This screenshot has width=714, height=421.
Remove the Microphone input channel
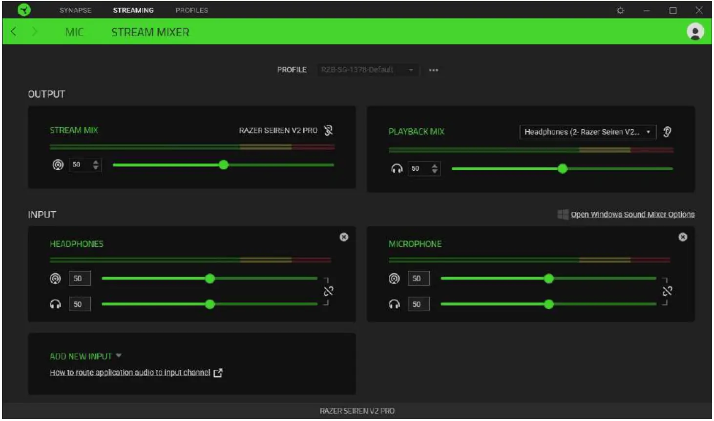tap(683, 237)
